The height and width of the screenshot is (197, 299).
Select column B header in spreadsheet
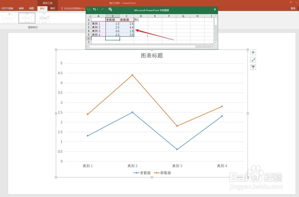point(113,16)
